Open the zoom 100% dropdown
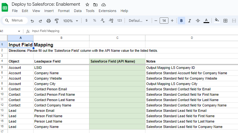Image resolution: width=238 pixels, height=133 pixels. click(70, 21)
